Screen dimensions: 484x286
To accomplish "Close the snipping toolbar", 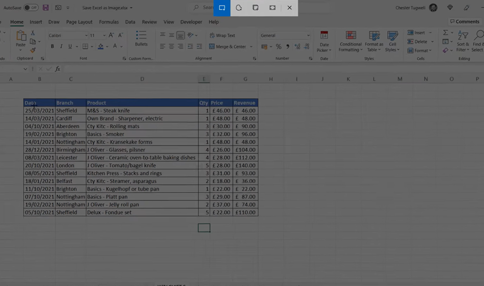I will (289, 8).
